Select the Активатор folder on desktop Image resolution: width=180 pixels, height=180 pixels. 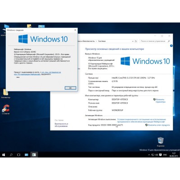pyautogui.click(x=6, y=94)
